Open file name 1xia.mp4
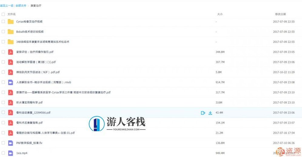302x157 pixels. tap(22, 153)
